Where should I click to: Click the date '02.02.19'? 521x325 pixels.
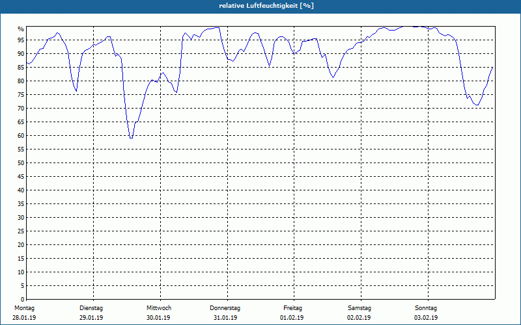click(x=359, y=318)
